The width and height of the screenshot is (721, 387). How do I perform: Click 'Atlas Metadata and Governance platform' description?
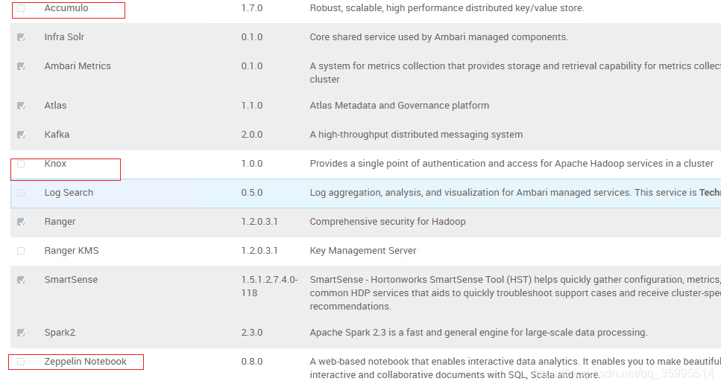(x=399, y=106)
